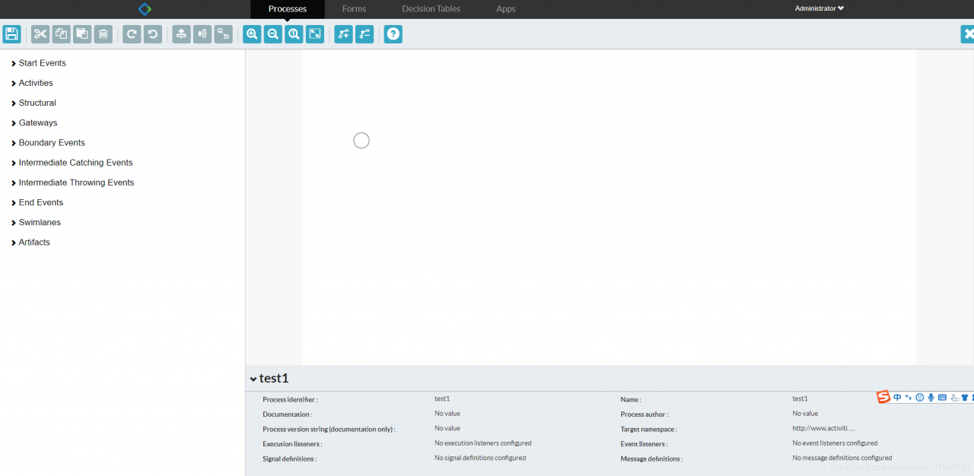974x476 pixels.
Task: Edit the Target namespace URL value
Action: pos(823,428)
